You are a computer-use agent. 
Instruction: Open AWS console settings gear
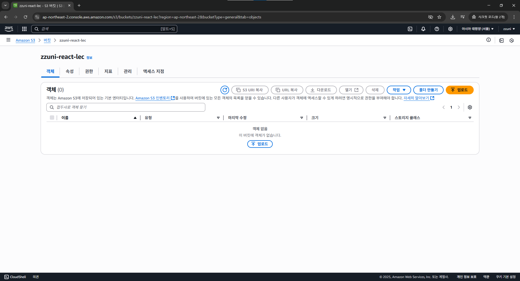[x=450, y=29]
